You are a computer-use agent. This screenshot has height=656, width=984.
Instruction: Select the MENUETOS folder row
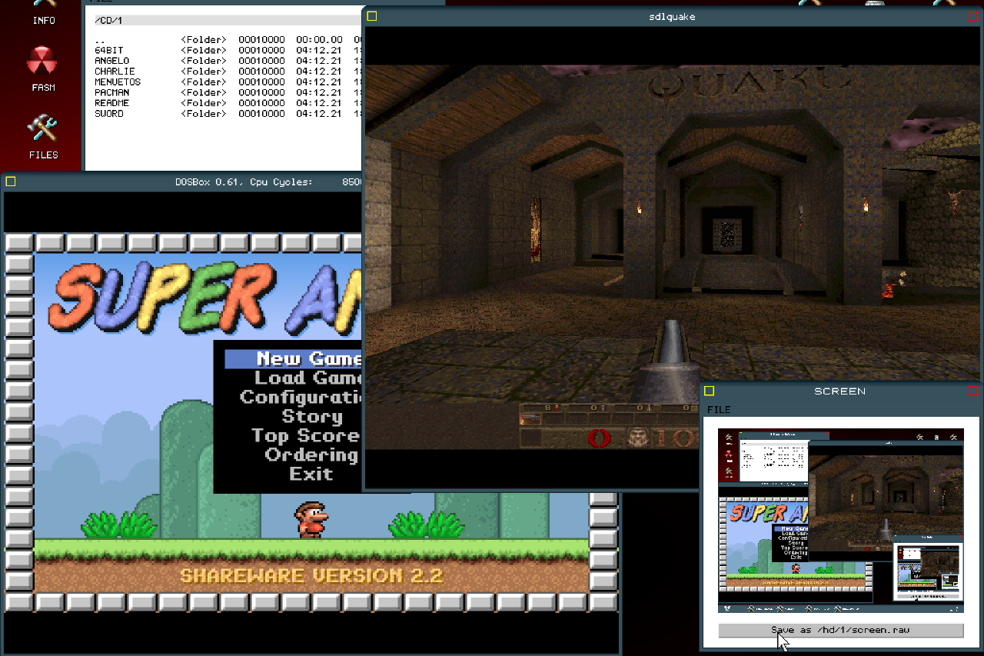[x=227, y=82]
